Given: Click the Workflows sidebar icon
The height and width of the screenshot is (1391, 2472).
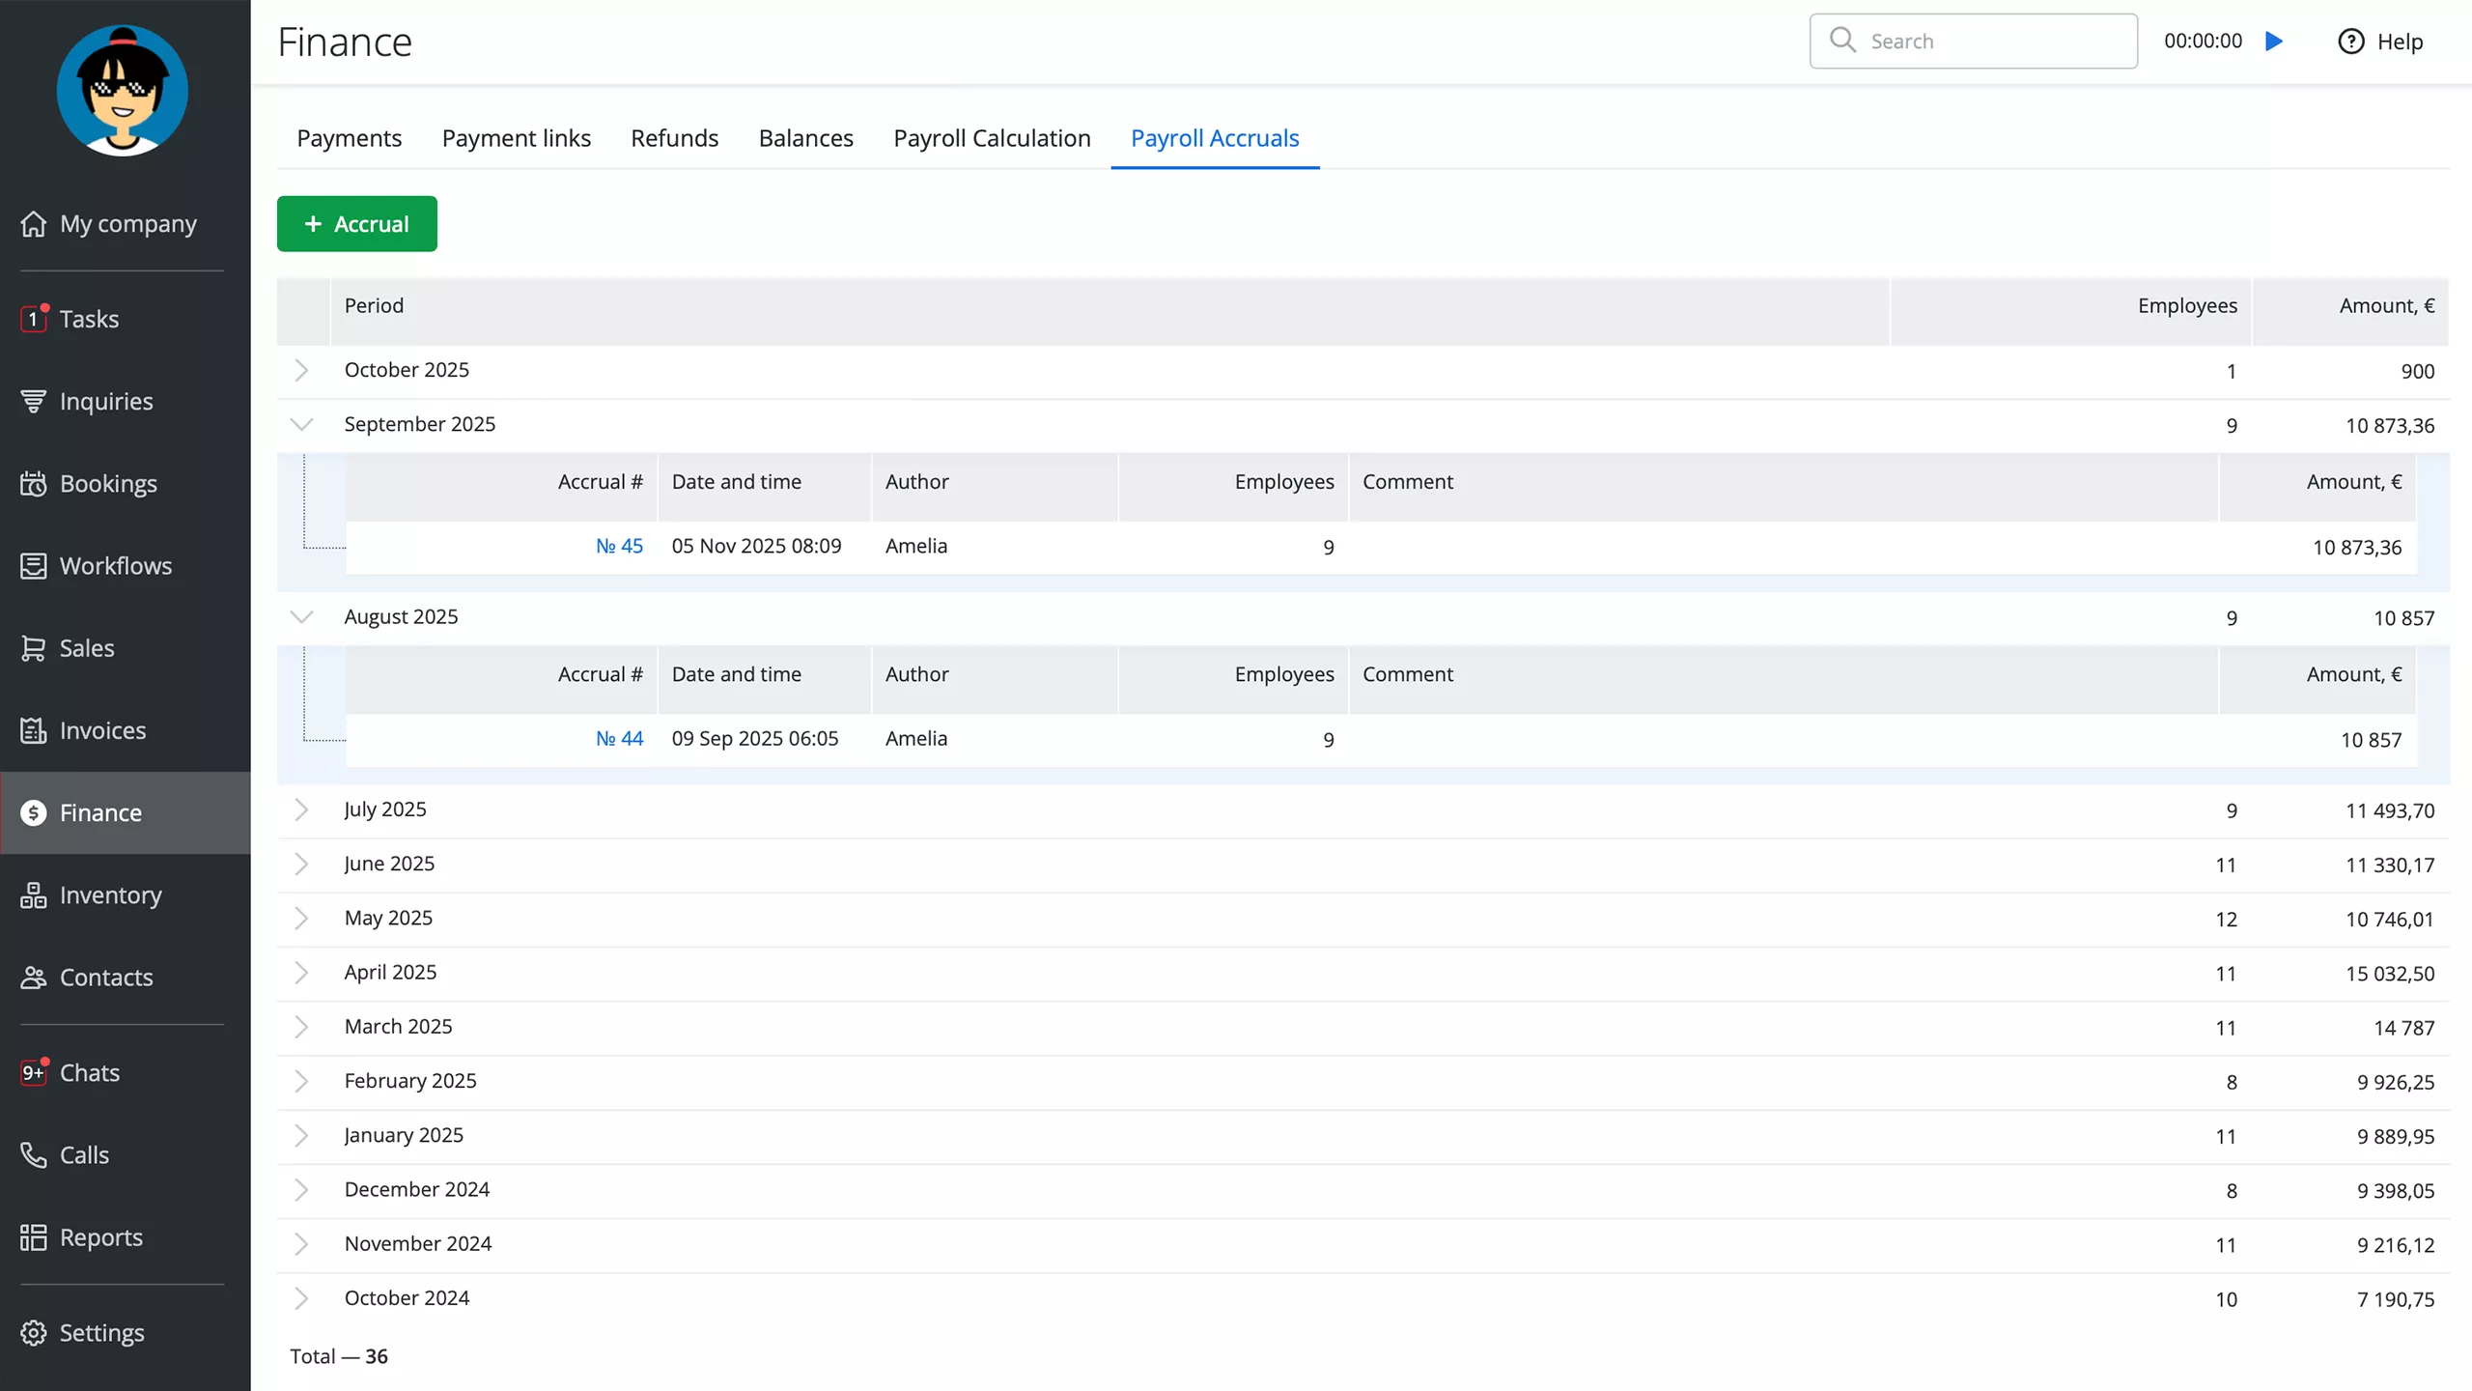Looking at the screenshot, I should [34, 566].
